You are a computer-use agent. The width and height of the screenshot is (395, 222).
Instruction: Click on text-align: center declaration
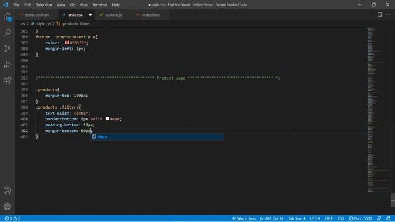coord(67,113)
